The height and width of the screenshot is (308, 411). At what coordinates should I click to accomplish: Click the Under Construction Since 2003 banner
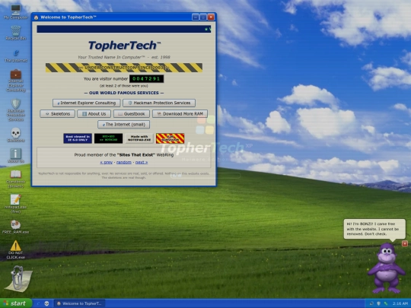click(124, 68)
